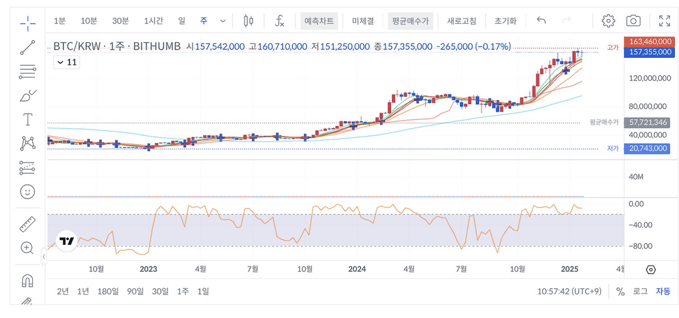The width and height of the screenshot is (679, 318).
Task: Select the trend line drawing tool
Action: pyautogui.click(x=26, y=48)
